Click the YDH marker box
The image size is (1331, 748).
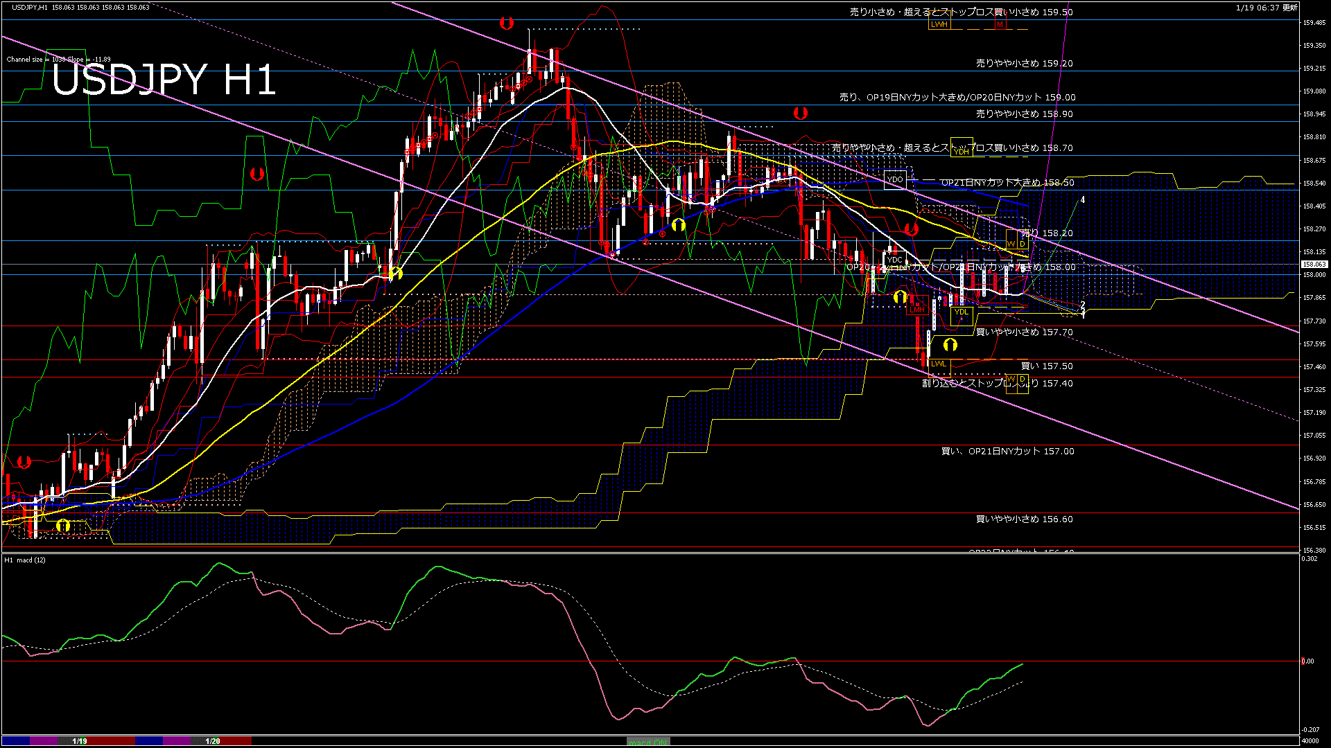pyautogui.click(x=962, y=150)
